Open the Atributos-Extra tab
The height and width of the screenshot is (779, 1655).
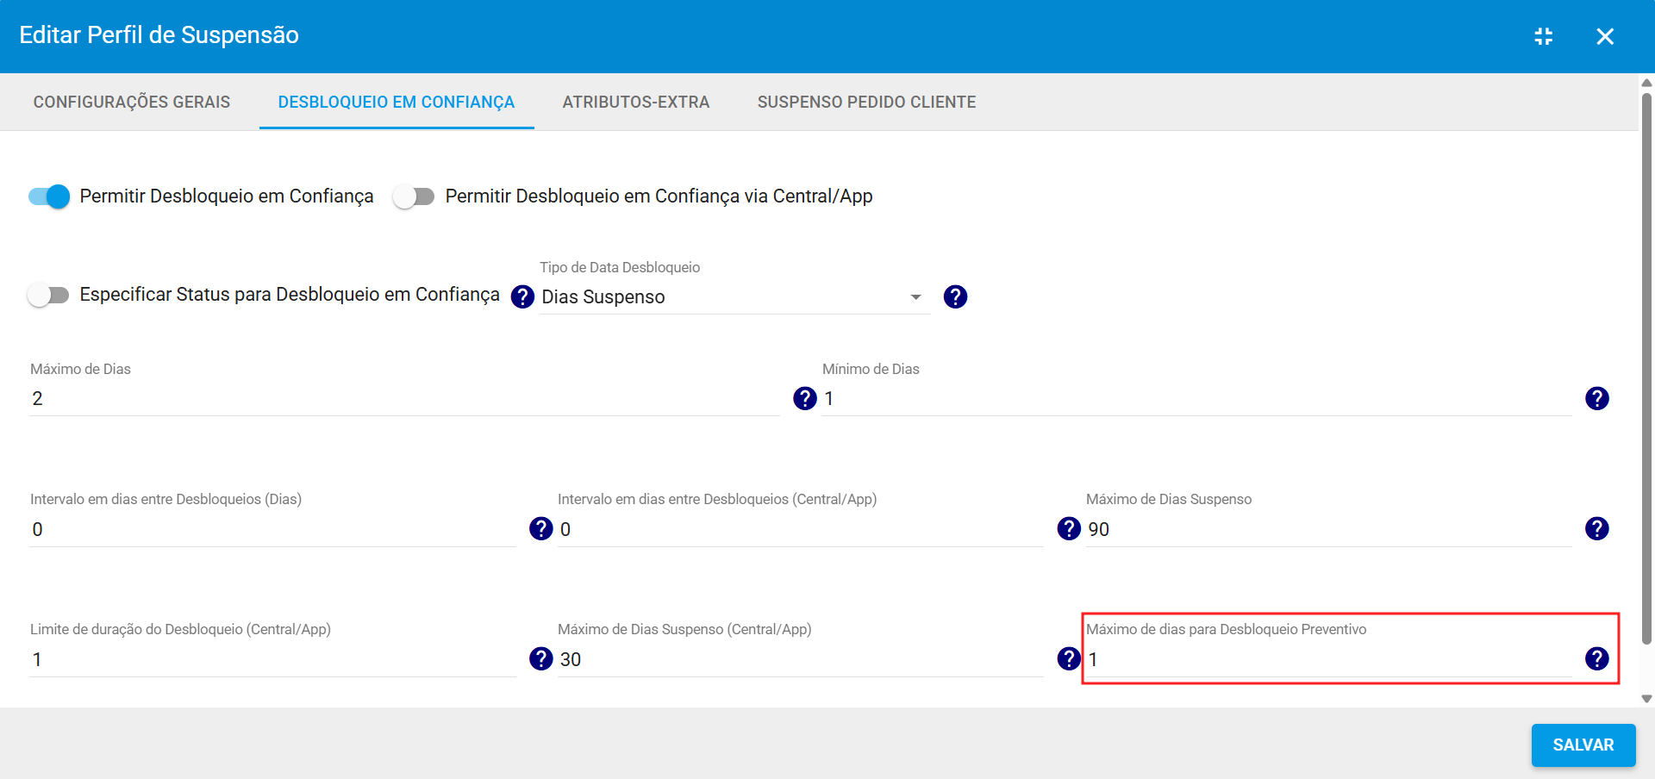(635, 102)
